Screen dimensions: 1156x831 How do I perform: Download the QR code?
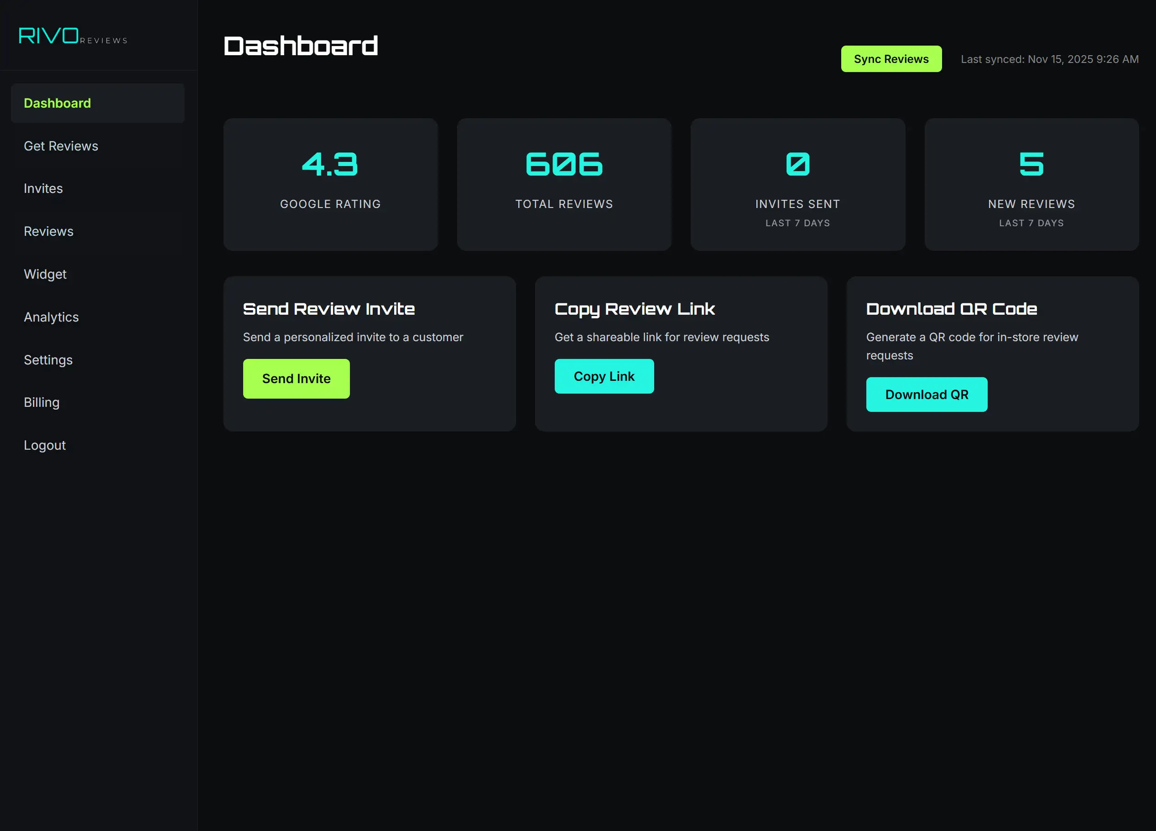pos(927,395)
